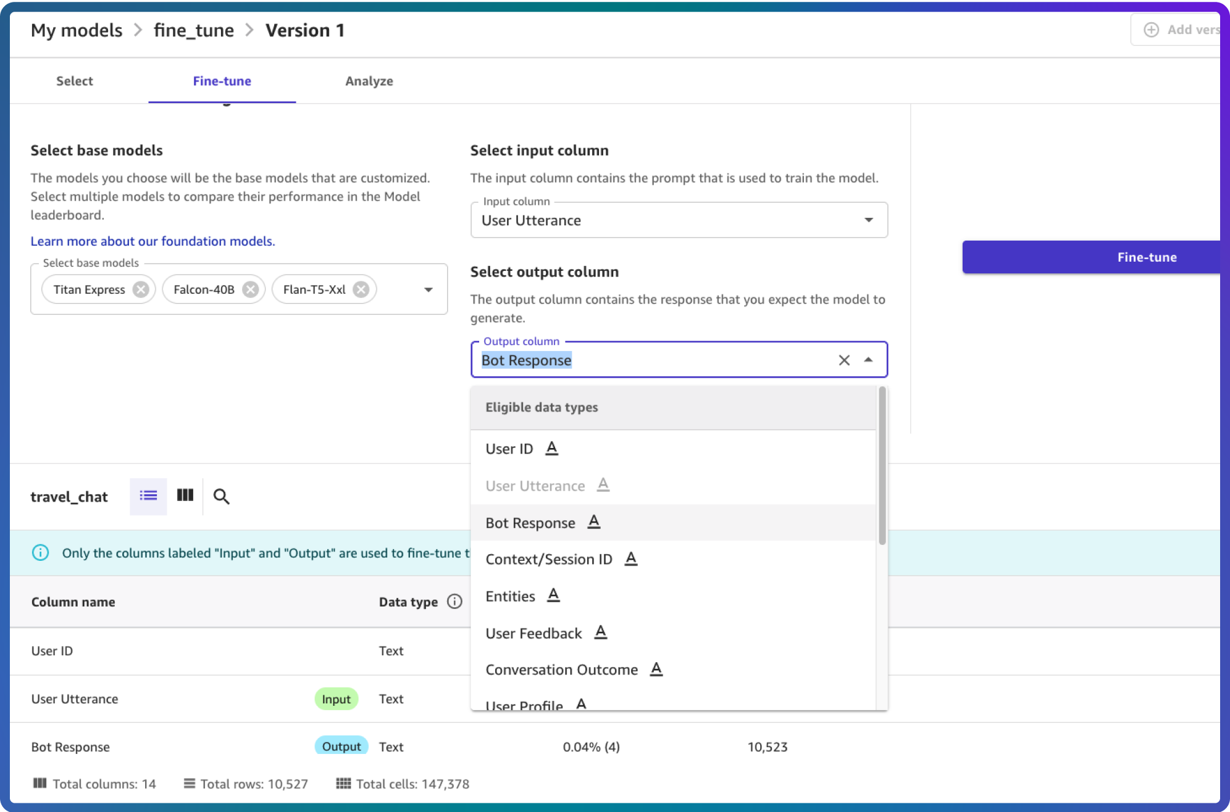Image resolution: width=1230 pixels, height=812 pixels.
Task: Select the grid view icon for travel_chat
Action: (185, 495)
